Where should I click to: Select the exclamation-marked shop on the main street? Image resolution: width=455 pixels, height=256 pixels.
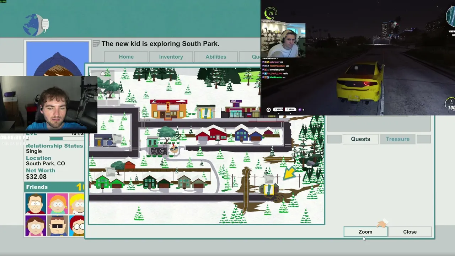click(x=206, y=112)
